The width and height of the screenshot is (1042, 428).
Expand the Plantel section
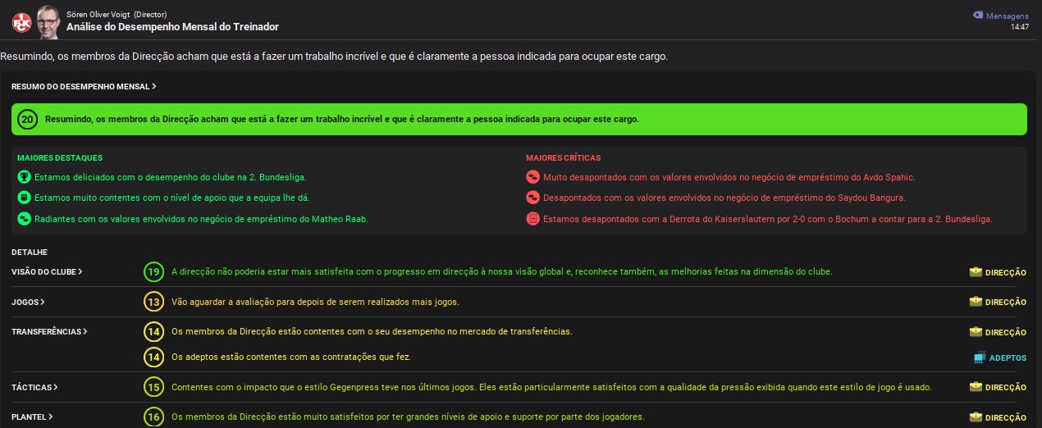pyautogui.click(x=32, y=417)
